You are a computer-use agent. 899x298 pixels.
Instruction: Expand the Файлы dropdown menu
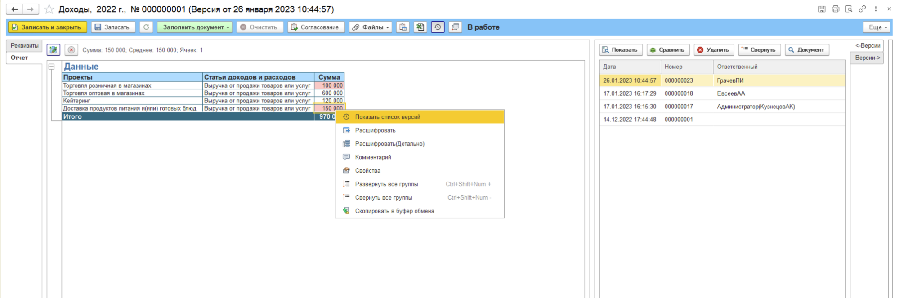tap(371, 27)
